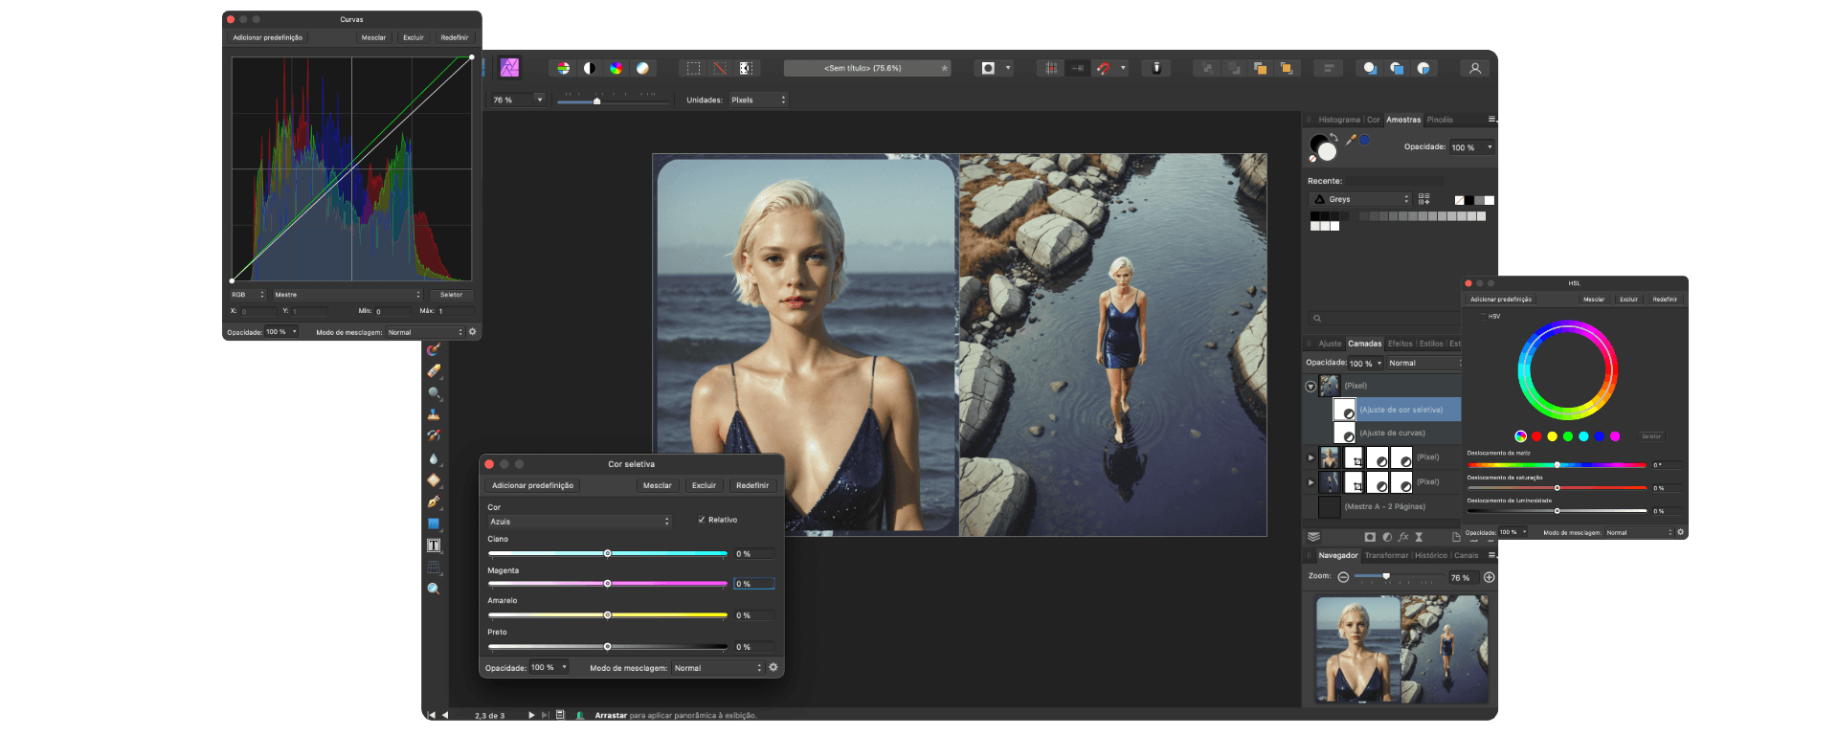
Task: Open the Navegador tab
Action: click(x=1337, y=555)
